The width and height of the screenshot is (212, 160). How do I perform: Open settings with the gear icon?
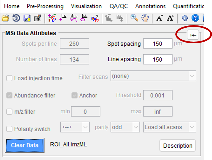[185, 18]
